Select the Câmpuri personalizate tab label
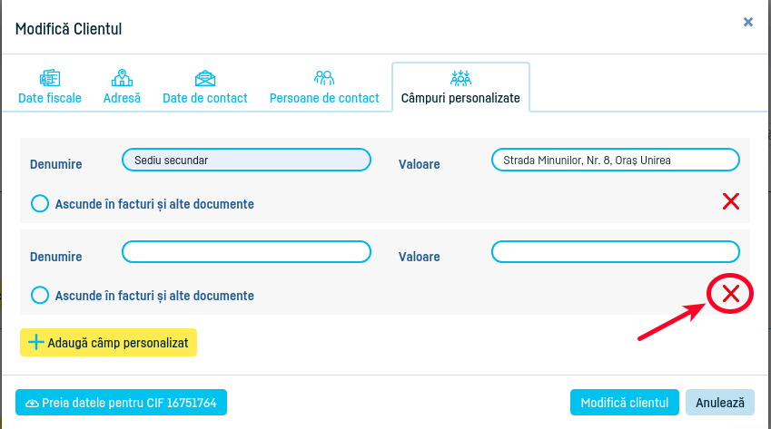The width and height of the screenshot is (771, 429). 460,98
